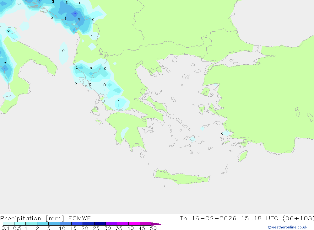Click the '(06+108)' forecast run text
Screen dimensions: 314x230
(x=298, y=218)
